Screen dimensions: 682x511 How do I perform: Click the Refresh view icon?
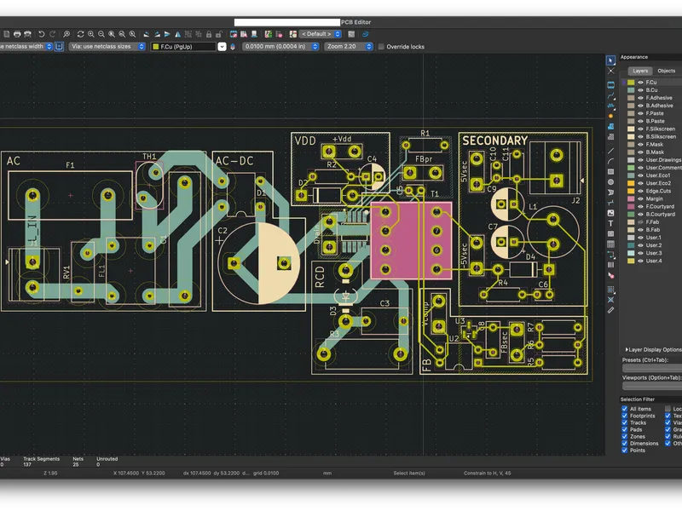(x=80, y=34)
